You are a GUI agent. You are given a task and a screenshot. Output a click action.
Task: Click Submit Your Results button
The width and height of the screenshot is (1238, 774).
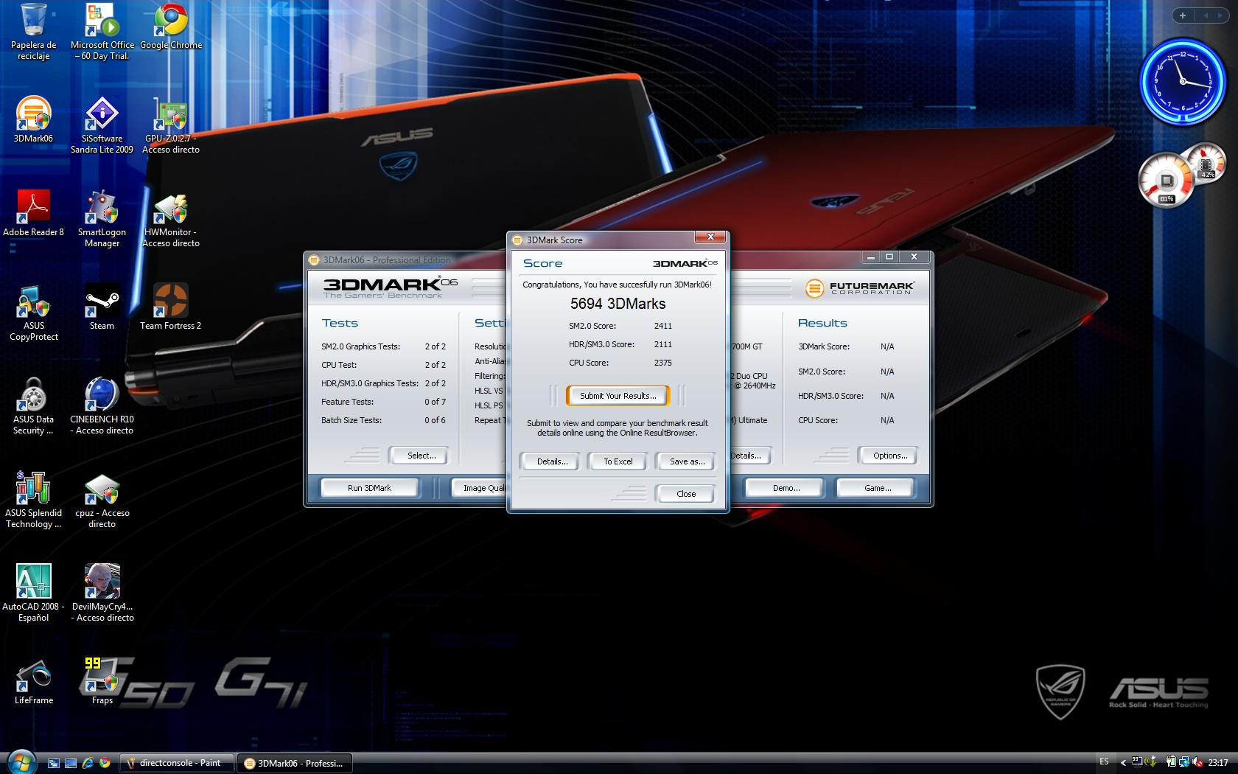[x=618, y=396]
